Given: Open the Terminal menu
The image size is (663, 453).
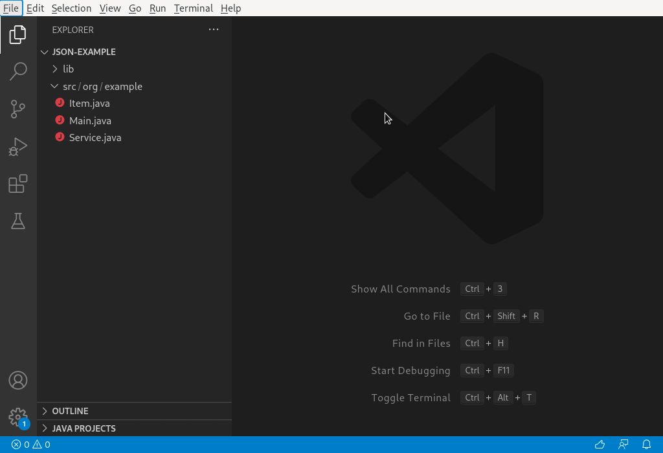Looking at the screenshot, I should pos(193,8).
